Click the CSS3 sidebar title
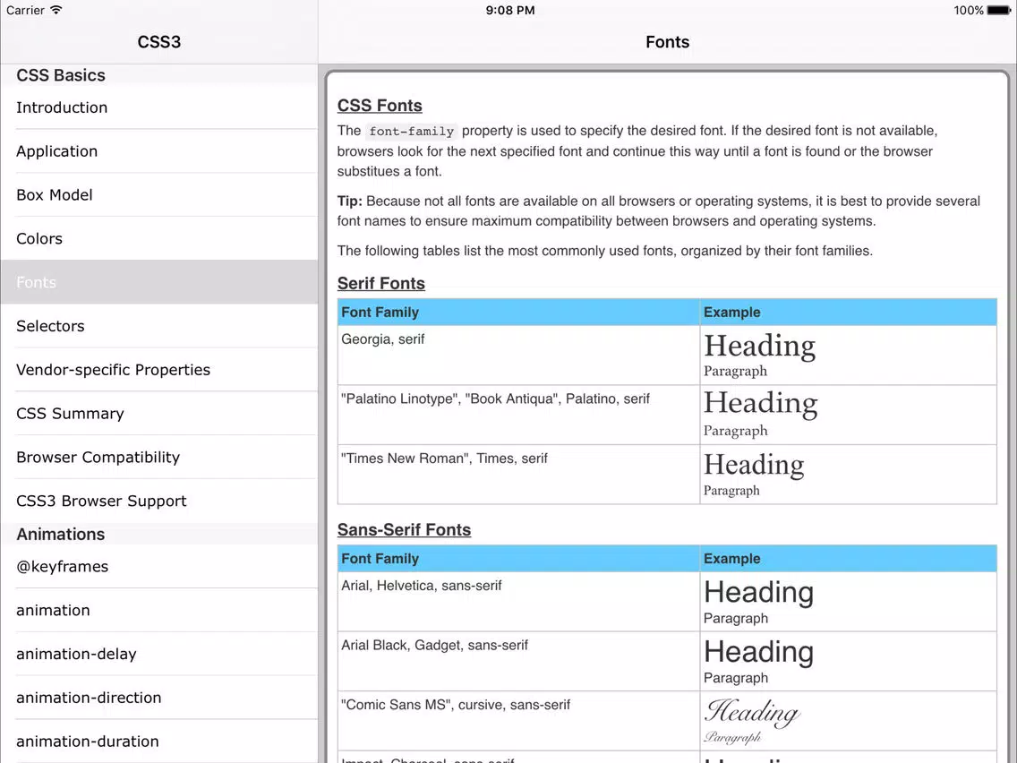 [159, 42]
